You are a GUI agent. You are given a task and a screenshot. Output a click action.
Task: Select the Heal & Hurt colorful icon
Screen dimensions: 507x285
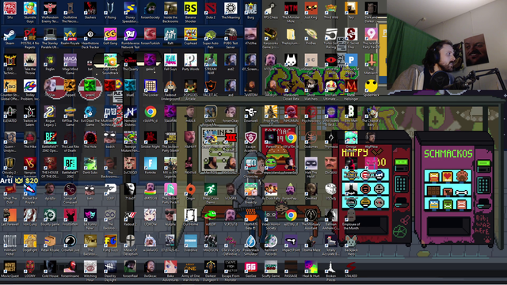pos(311,267)
